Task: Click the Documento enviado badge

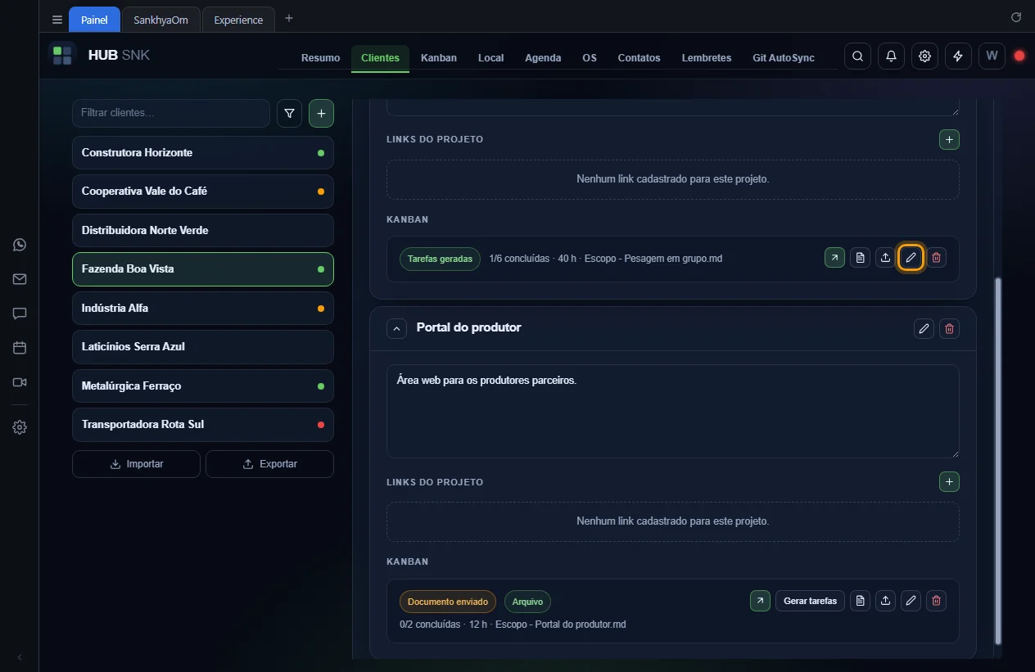Action: click(448, 602)
